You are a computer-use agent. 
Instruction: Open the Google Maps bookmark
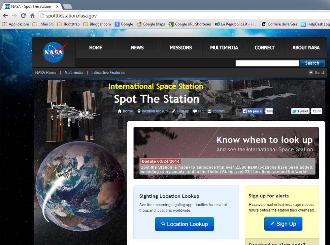click(151, 24)
